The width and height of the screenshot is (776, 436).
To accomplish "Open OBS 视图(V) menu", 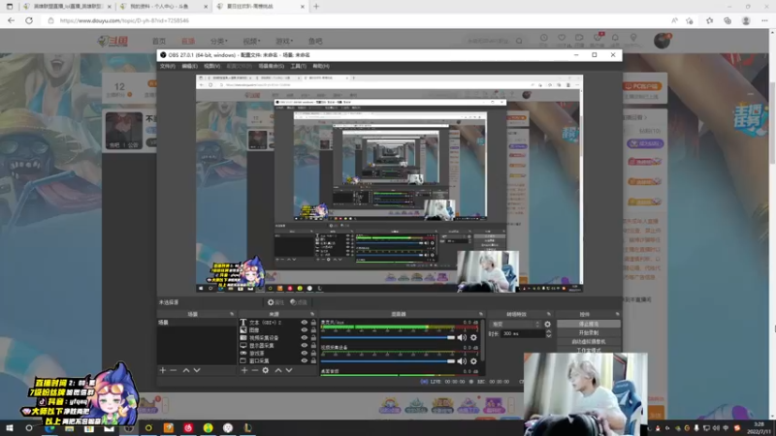I will coord(211,66).
